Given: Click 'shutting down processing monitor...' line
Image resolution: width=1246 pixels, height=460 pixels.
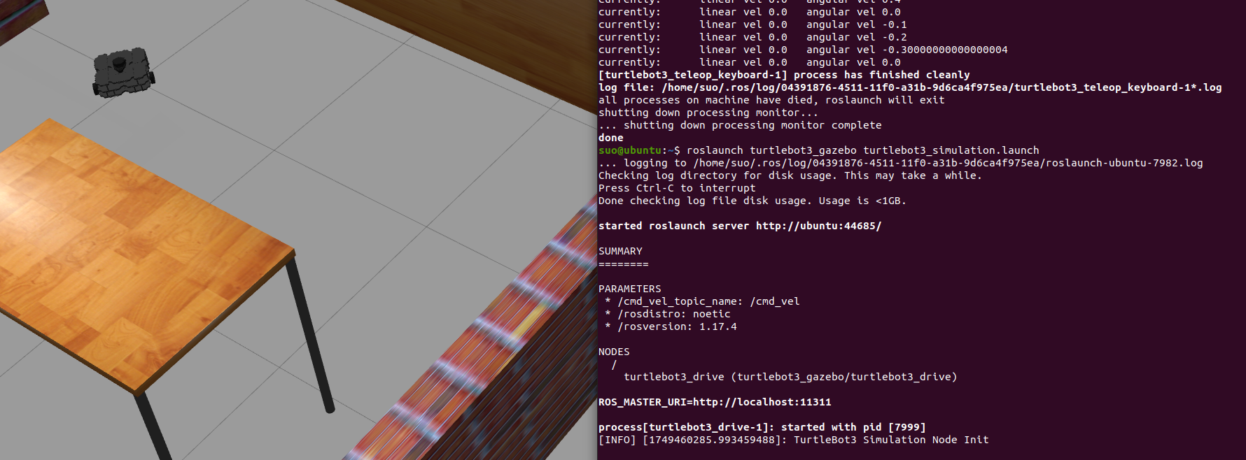Looking at the screenshot, I should pos(708,113).
